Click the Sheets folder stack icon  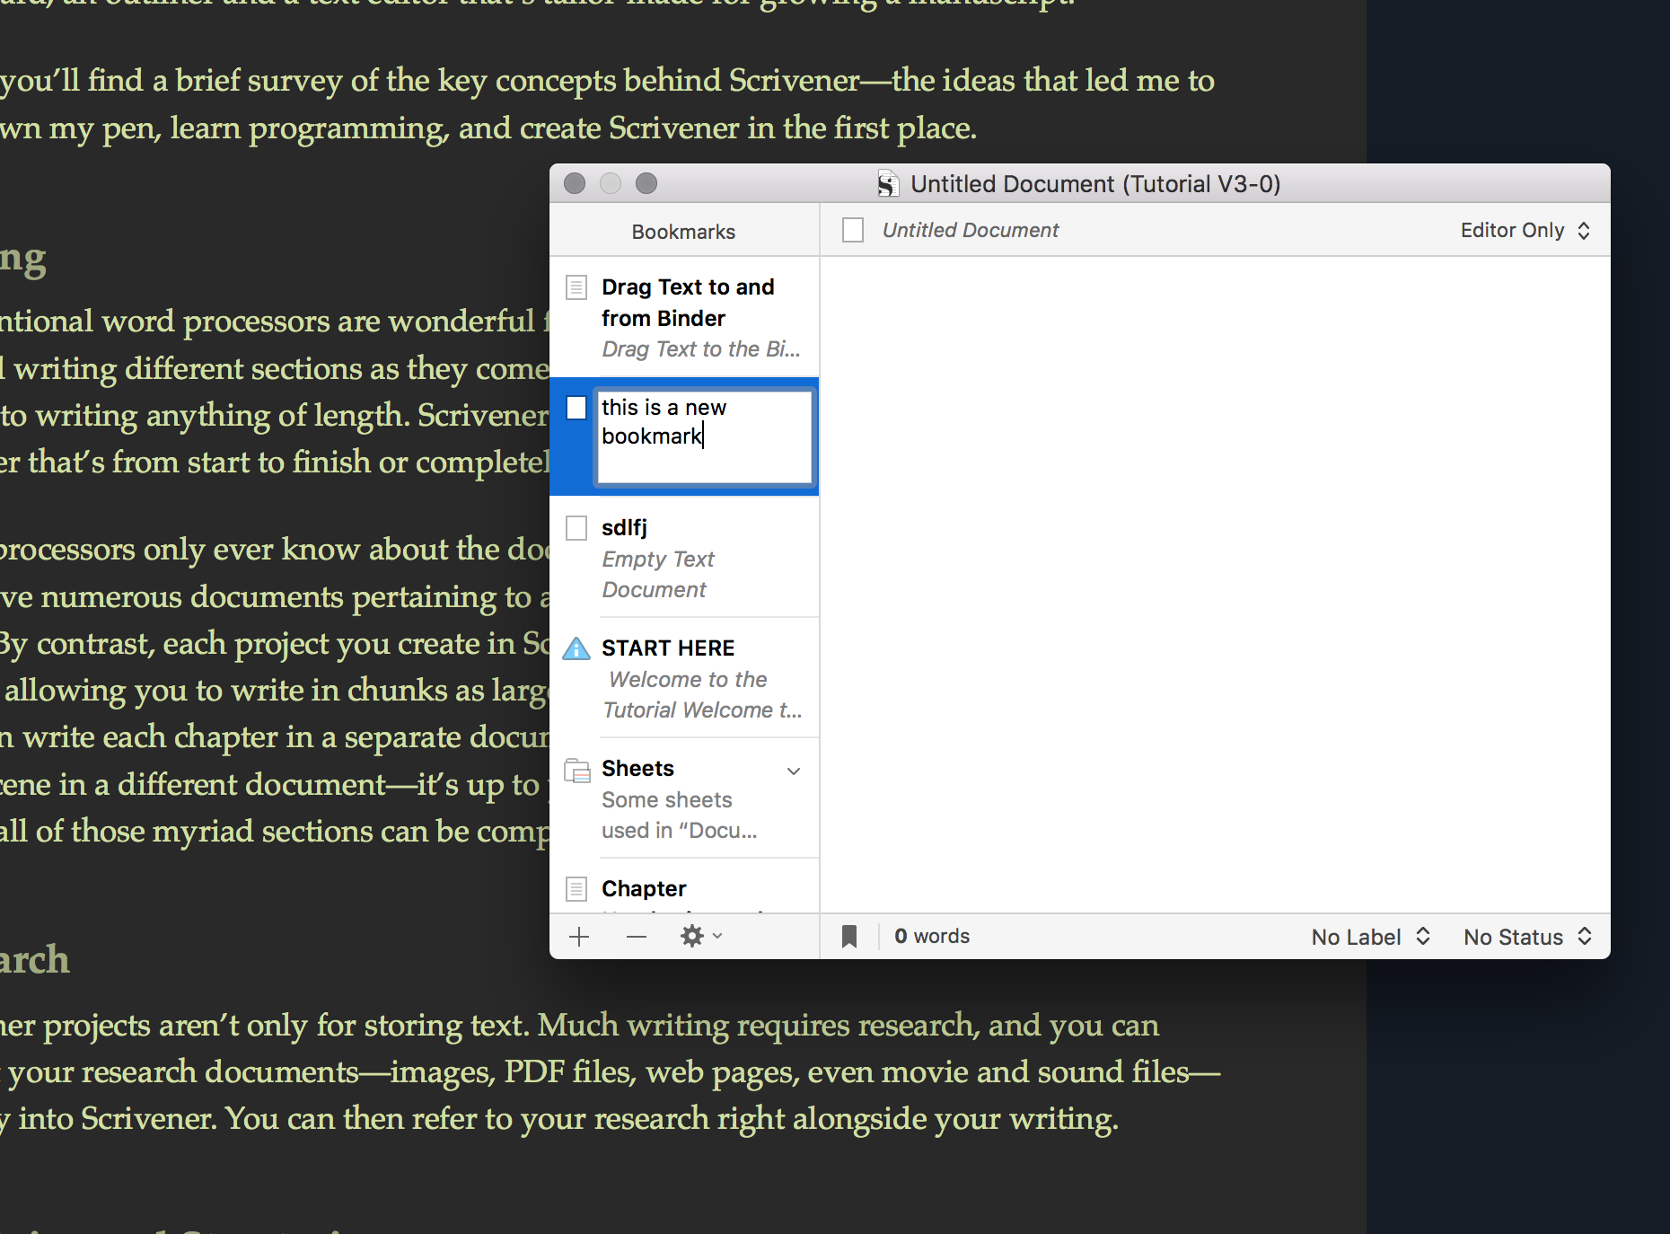click(x=576, y=770)
